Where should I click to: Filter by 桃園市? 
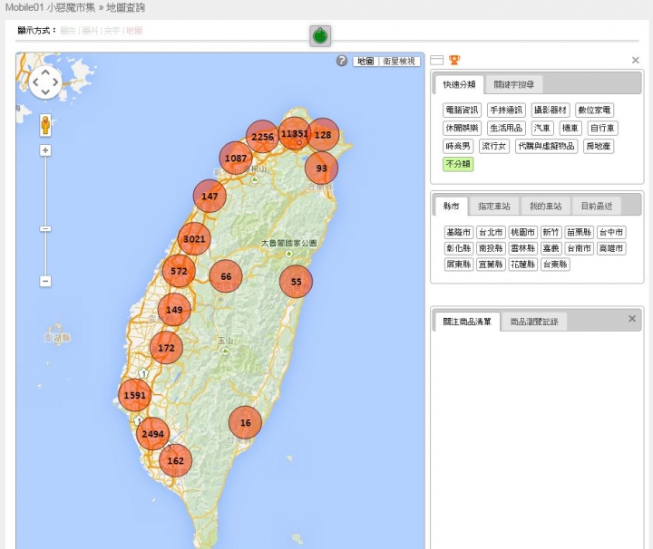pyautogui.click(x=522, y=232)
